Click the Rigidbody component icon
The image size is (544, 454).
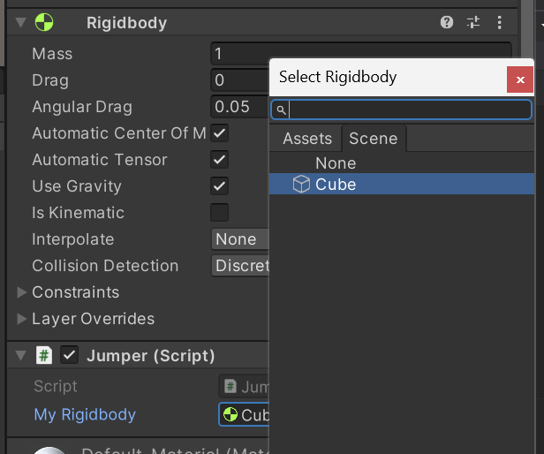44,22
